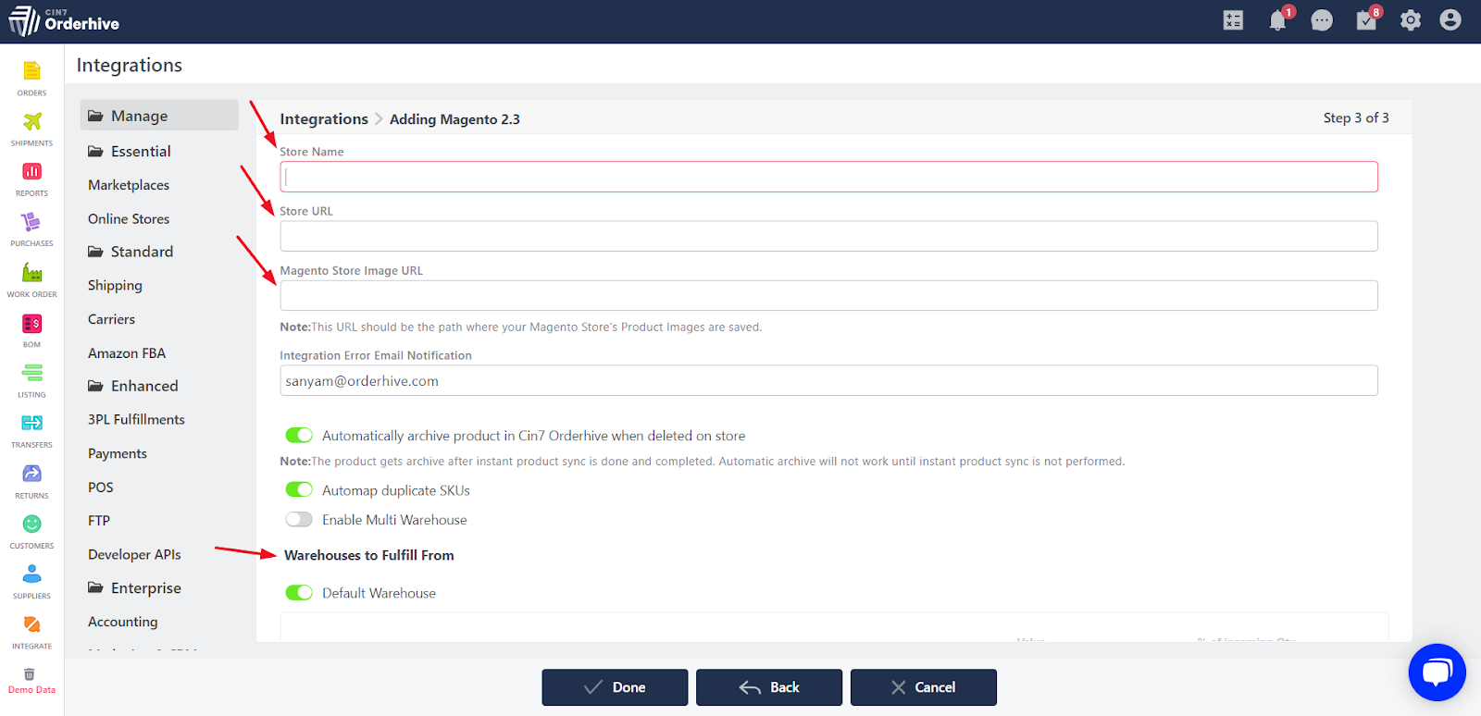Open Purchases from the sidebar
The height and width of the screenshot is (716, 1481).
click(31, 222)
